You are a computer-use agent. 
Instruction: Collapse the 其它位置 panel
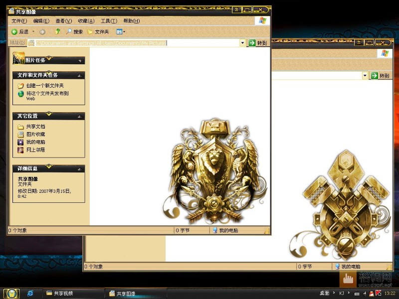[x=79, y=117]
